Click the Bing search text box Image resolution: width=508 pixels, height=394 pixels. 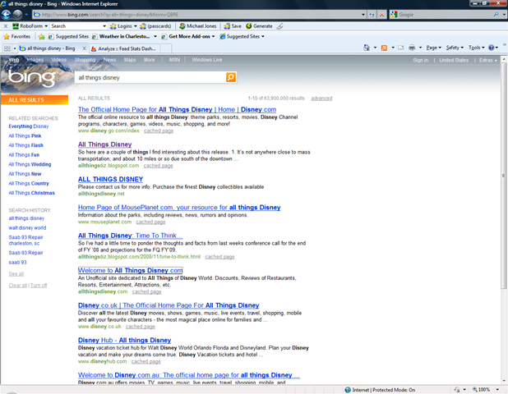150,78
